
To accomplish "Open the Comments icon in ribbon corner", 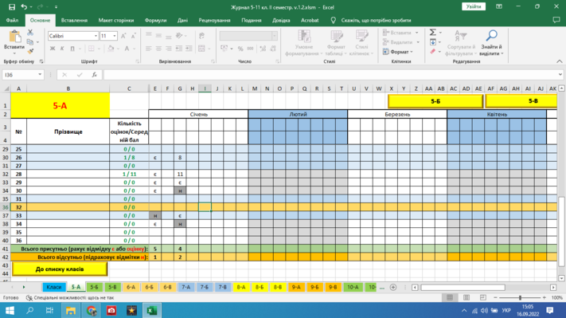I will tap(556, 20).
